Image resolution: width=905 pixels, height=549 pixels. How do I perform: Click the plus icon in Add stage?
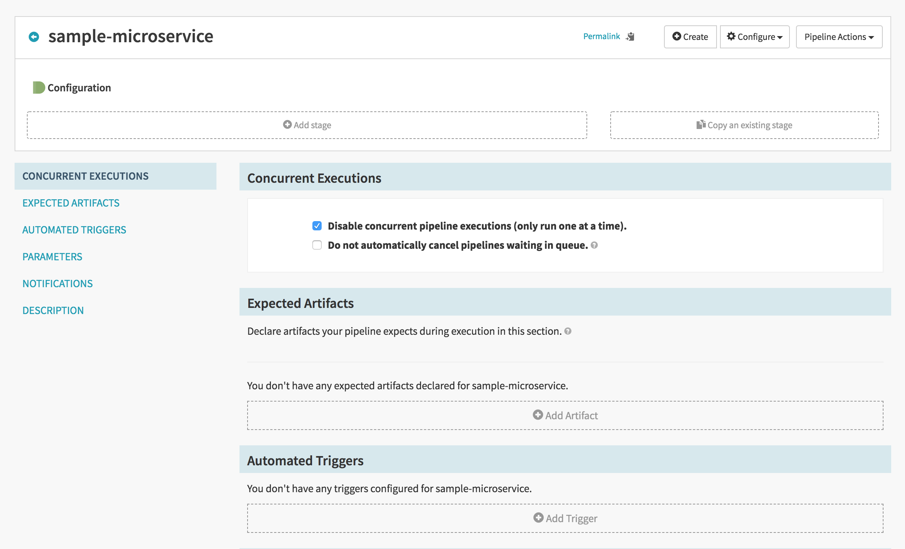(x=287, y=125)
